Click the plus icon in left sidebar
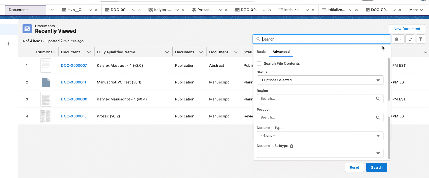The width and height of the screenshot is (429, 178). click(x=9, y=44)
